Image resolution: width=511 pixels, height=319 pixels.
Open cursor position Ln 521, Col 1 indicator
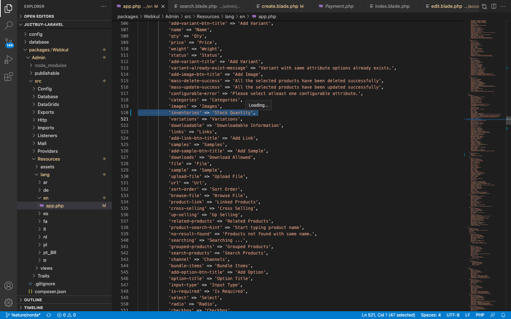tap(388, 315)
